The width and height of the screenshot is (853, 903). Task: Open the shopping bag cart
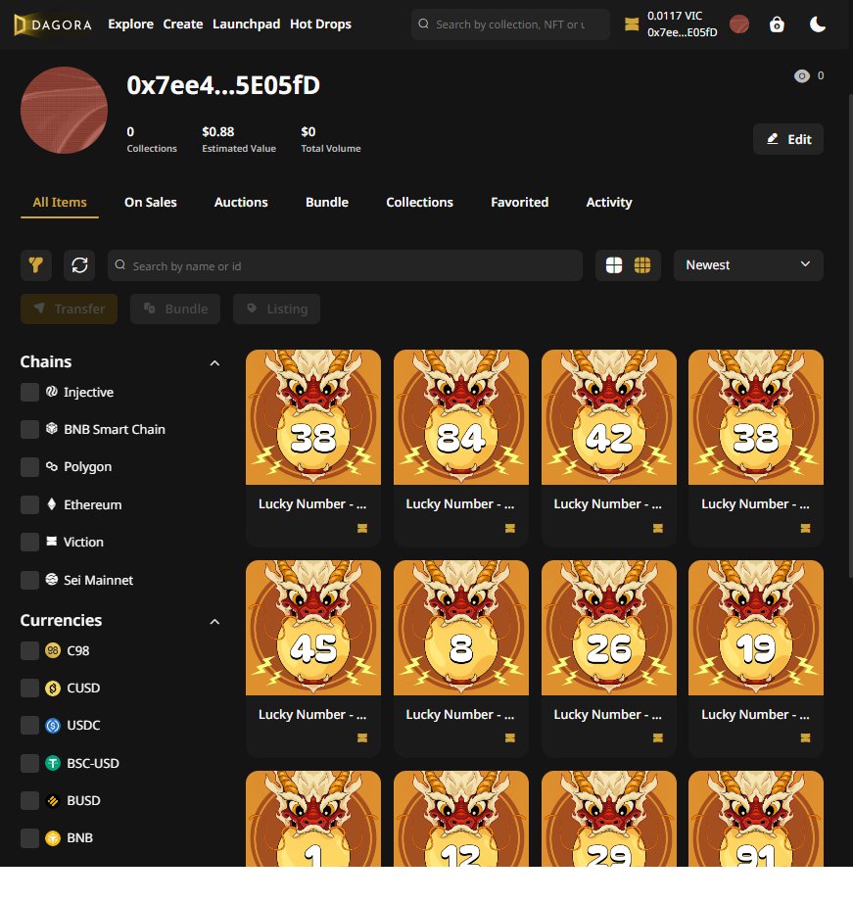tap(777, 24)
